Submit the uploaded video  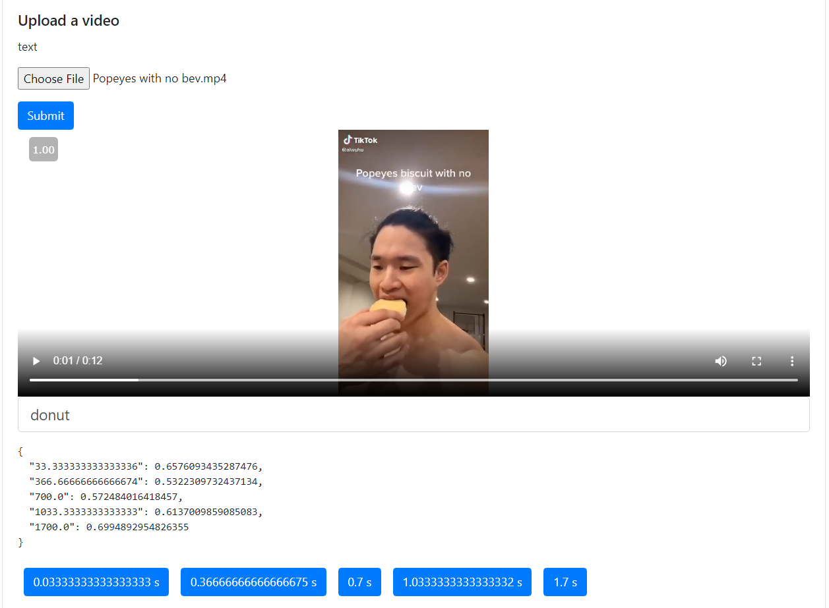click(46, 115)
